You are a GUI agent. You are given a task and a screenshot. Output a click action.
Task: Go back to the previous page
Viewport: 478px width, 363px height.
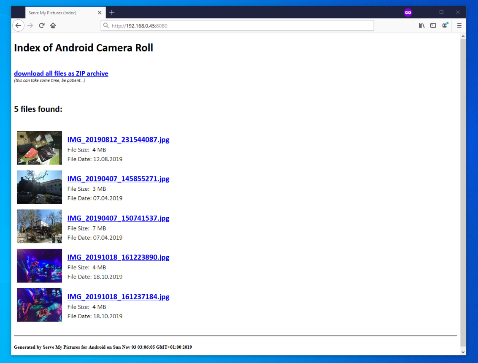click(18, 26)
